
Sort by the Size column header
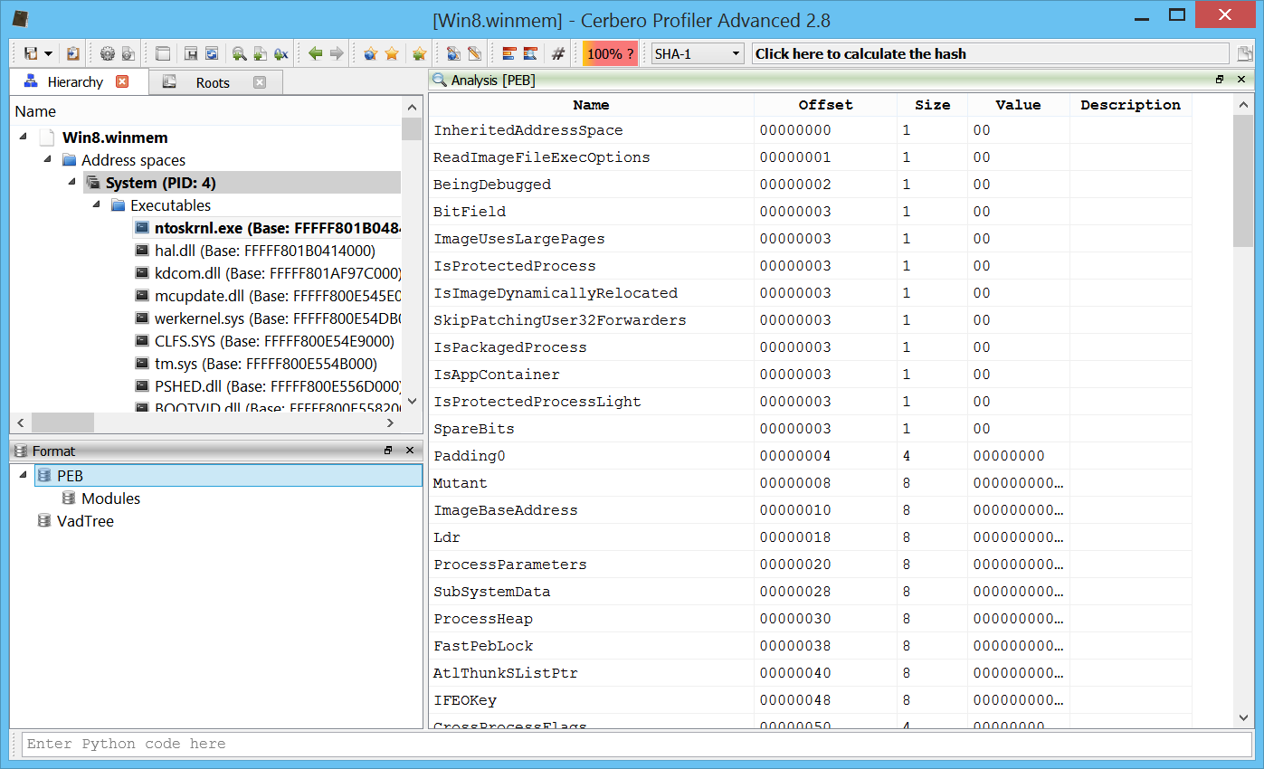click(933, 105)
